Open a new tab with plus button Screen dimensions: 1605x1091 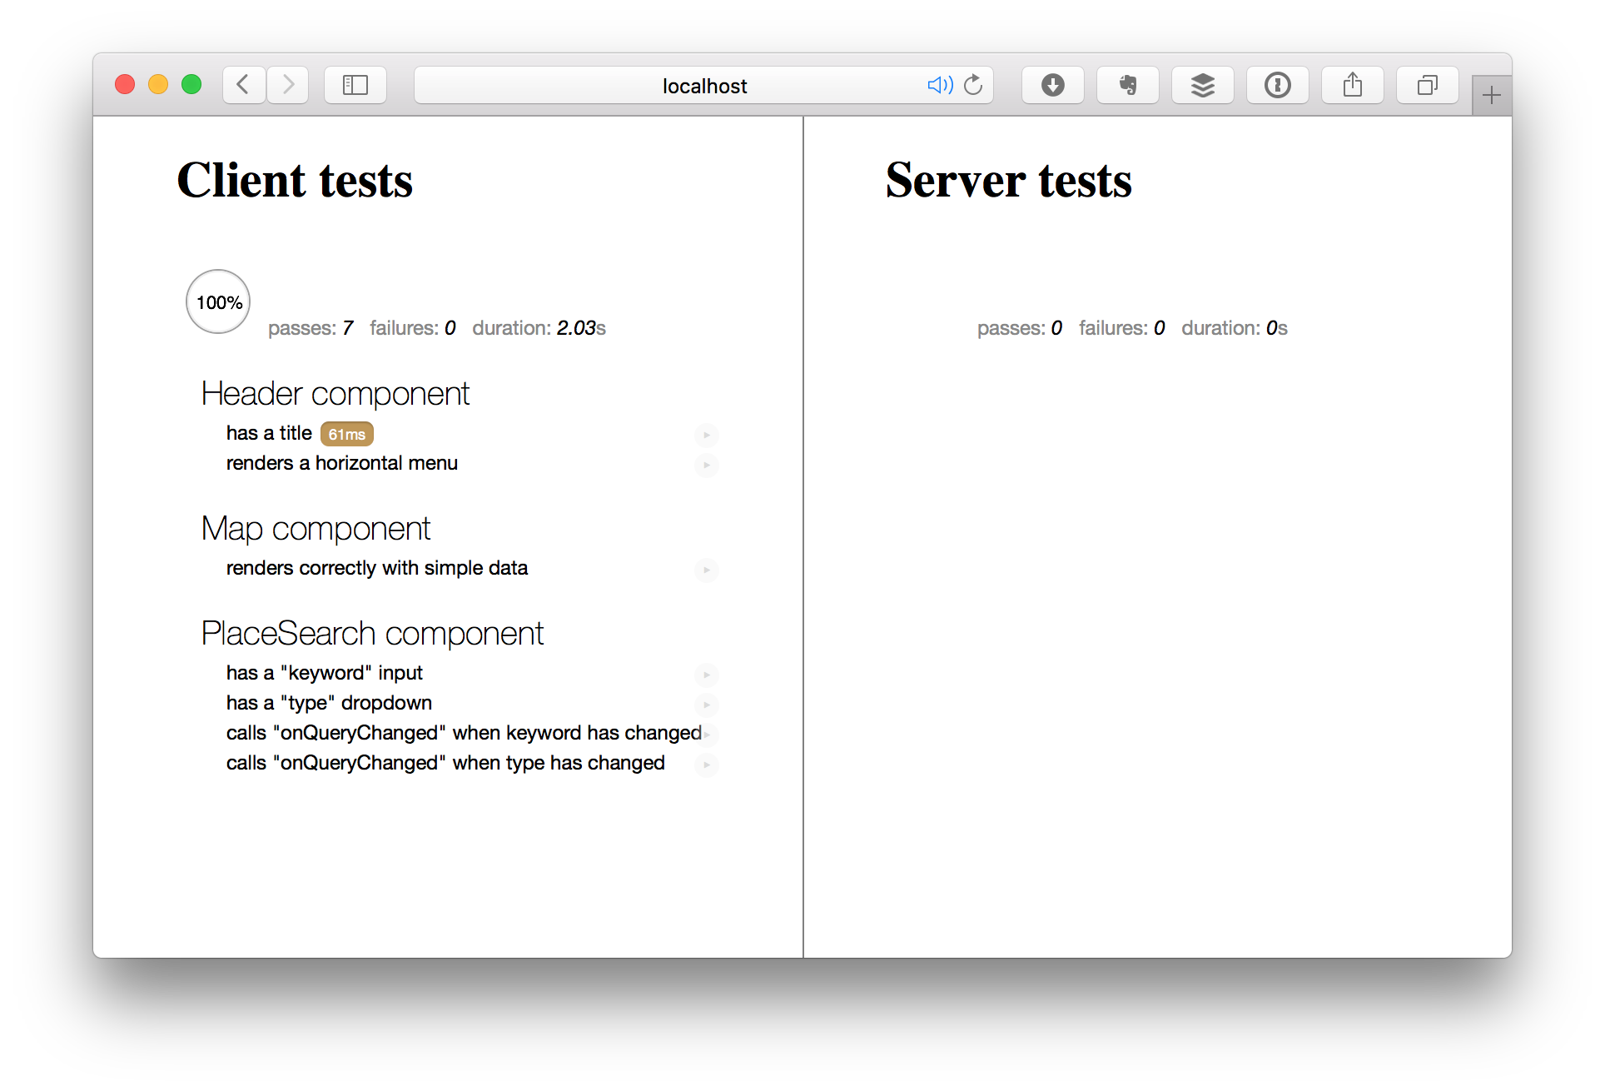[1491, 96]
